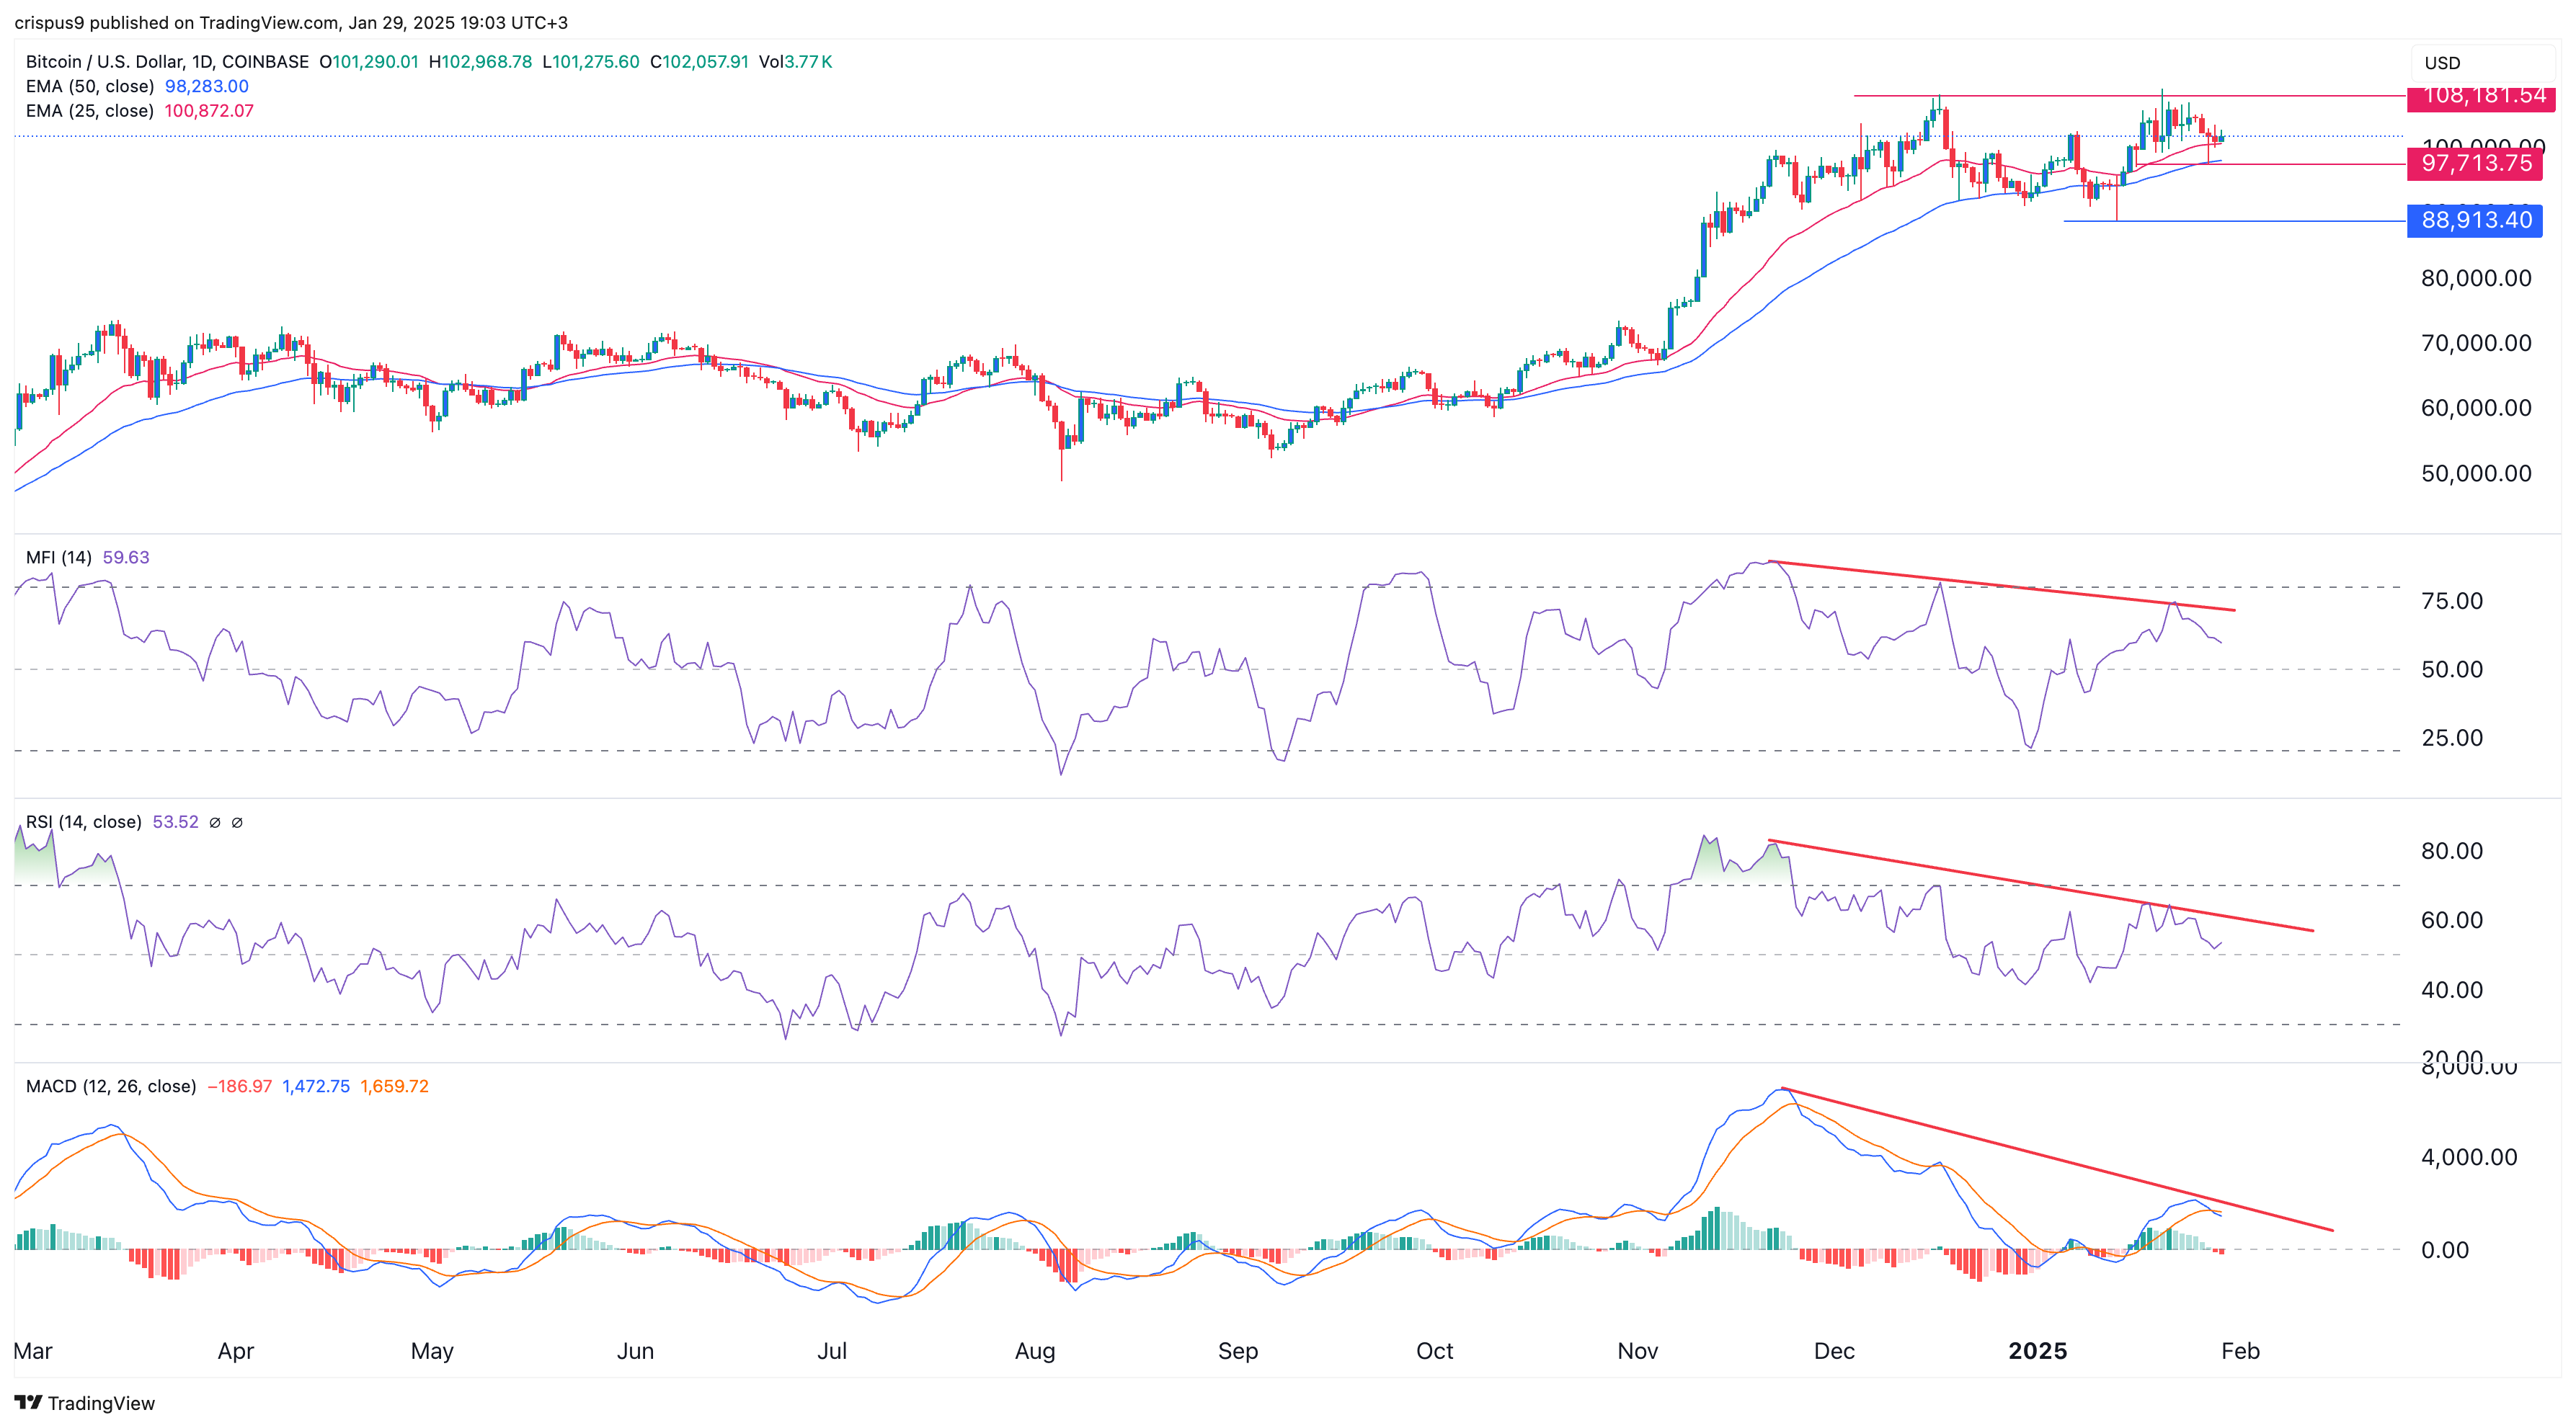Click the 25.00 level on MFI axis
2576x1428 pixels.
point(2452,738)
